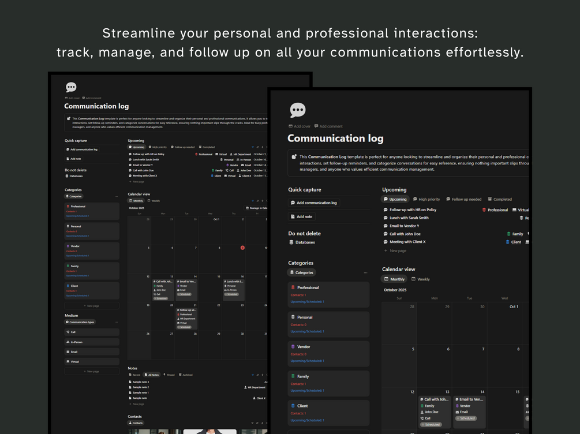Click the laptop icon on the Virtual medium row
580x434 pixels.
click(68, 361)
